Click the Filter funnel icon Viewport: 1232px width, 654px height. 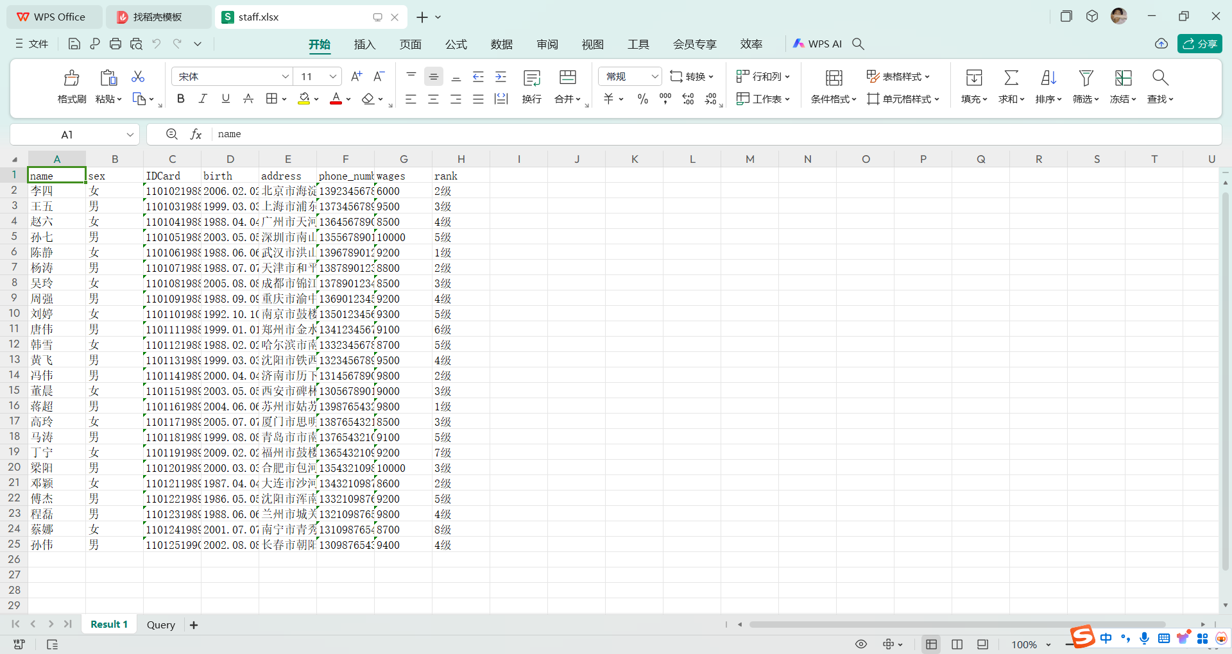click(x=1085, y=78)
